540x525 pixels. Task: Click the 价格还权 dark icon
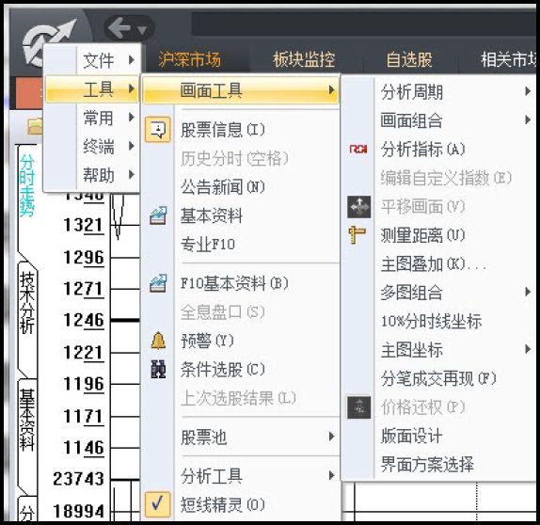pos(358,407)
